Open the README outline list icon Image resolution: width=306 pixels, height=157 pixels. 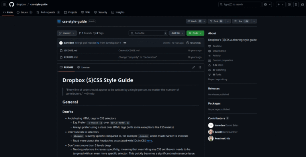tap(200, 68)
